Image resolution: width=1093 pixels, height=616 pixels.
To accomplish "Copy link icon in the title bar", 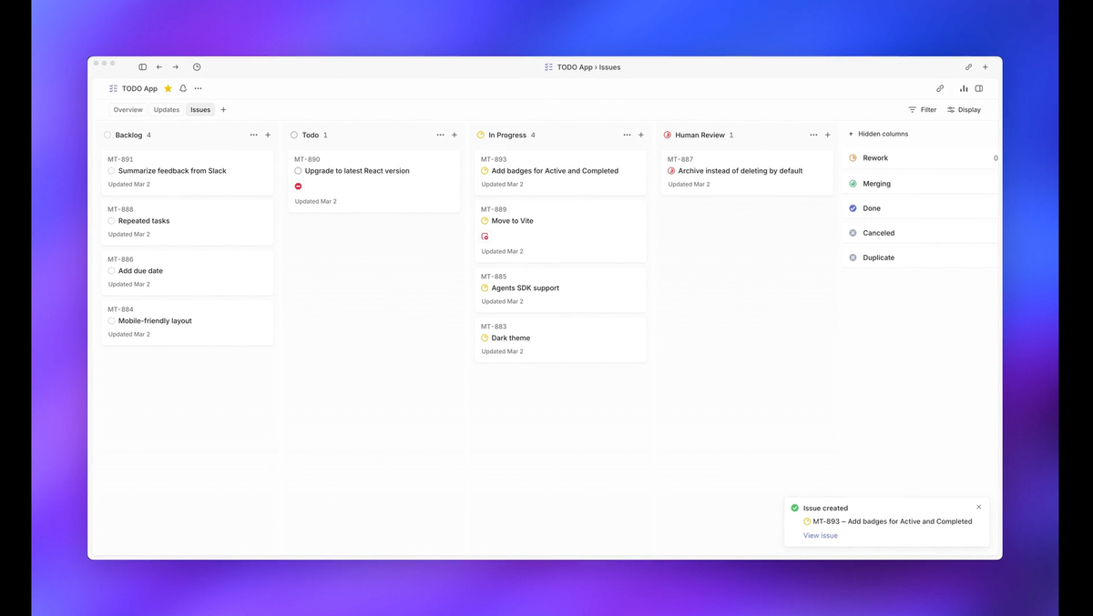I will click(968, 66).
